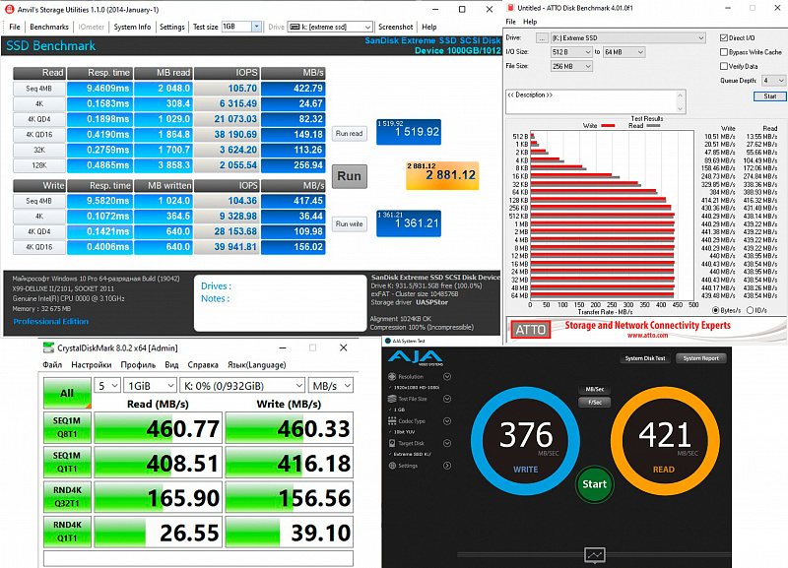Image resolution: width=788 pixels, height=568 pixels.
Task: Click the ATTO Start button
Action: (x=769, y=95)
